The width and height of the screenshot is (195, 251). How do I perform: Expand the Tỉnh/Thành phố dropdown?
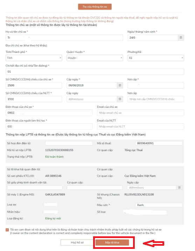(34, 58)
